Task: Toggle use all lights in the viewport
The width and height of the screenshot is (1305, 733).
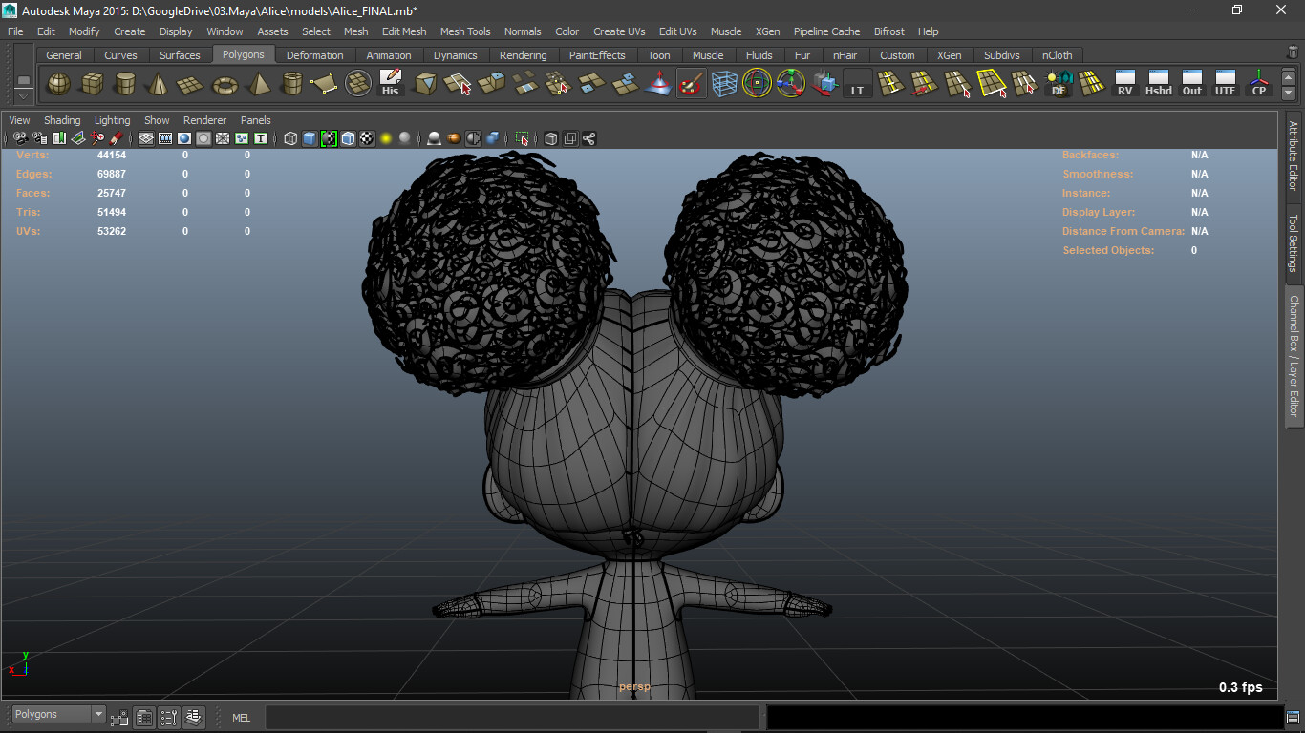Action: click(386, 138)
